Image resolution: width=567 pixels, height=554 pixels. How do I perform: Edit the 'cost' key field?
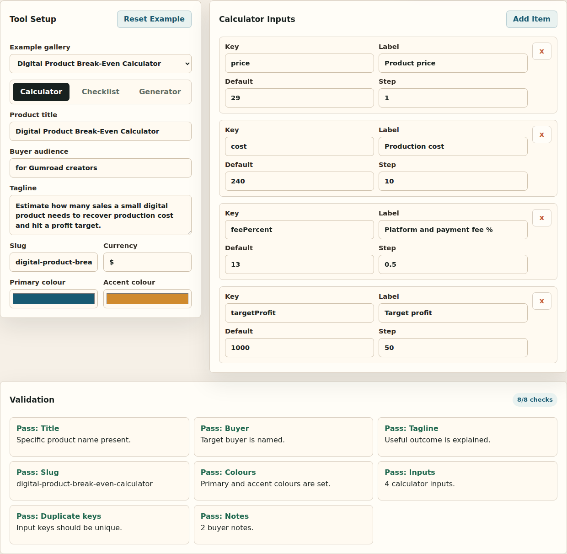[x=300, y=146]
